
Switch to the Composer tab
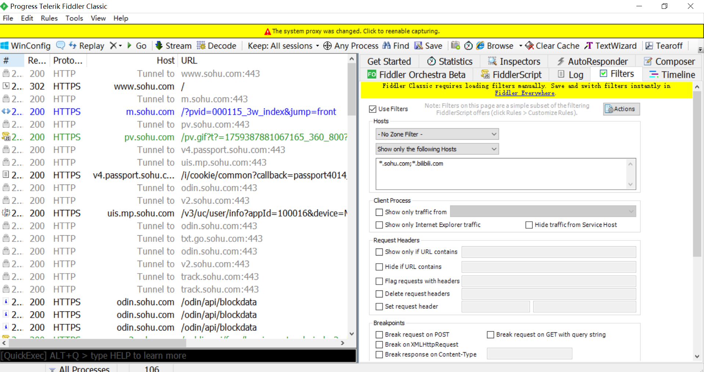tap(669, 61)
